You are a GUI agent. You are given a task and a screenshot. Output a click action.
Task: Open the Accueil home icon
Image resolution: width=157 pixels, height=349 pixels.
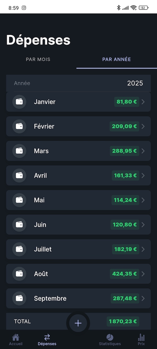[16, 337]
